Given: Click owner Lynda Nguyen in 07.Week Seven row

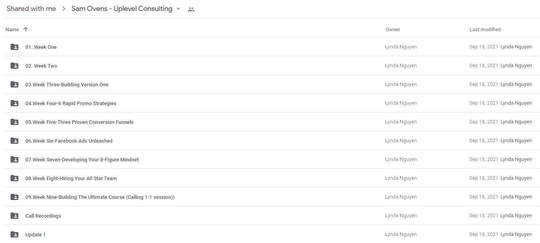Looking at the screenshot, I should click(401, 159).
